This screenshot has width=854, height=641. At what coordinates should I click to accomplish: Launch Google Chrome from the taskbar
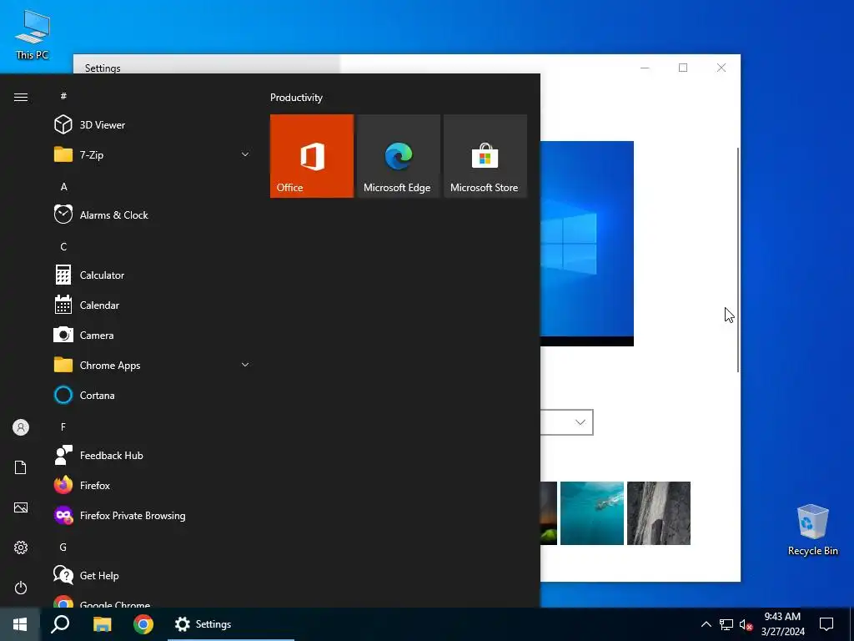[x=143, y=624]
